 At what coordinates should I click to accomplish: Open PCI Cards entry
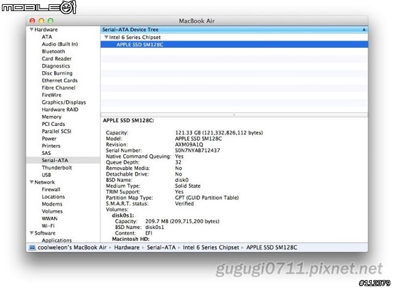[x=54, y=124]
